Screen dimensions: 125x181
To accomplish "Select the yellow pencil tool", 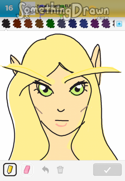I will point(10,170).
